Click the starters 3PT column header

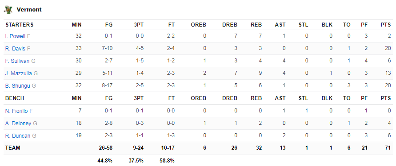point(139,25)
